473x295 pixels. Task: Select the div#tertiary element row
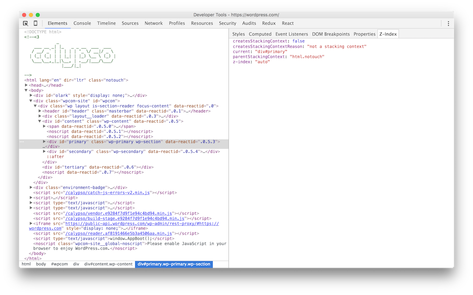point(98,167)
